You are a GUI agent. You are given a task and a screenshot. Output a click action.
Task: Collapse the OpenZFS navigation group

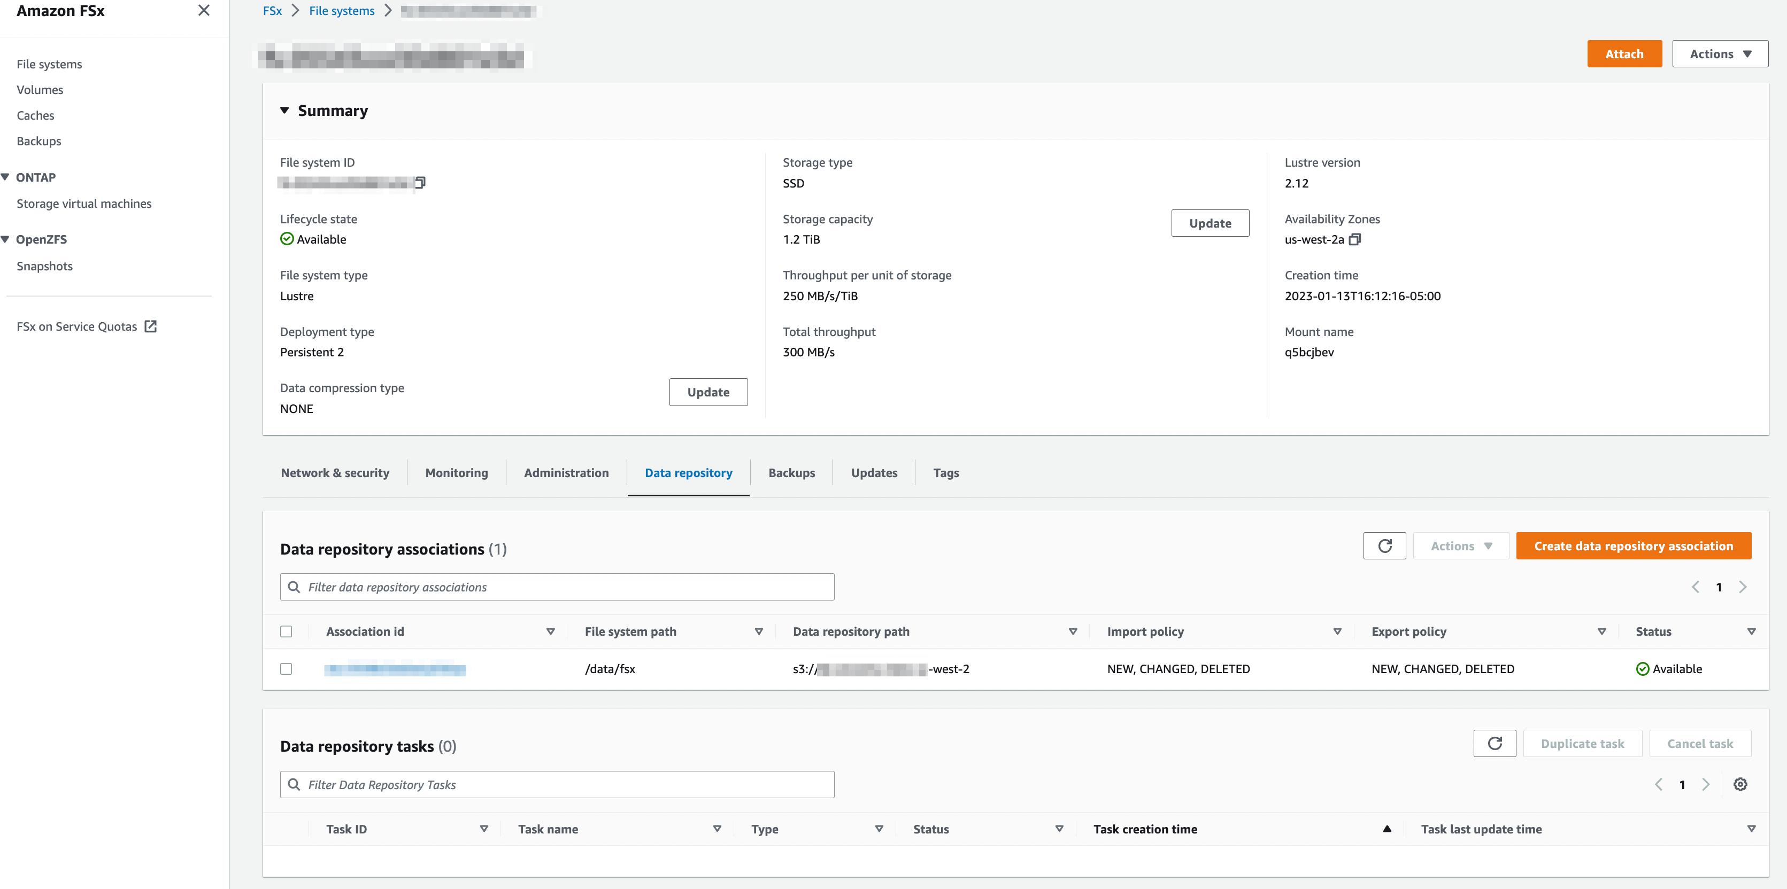click(x=5, y=240)
